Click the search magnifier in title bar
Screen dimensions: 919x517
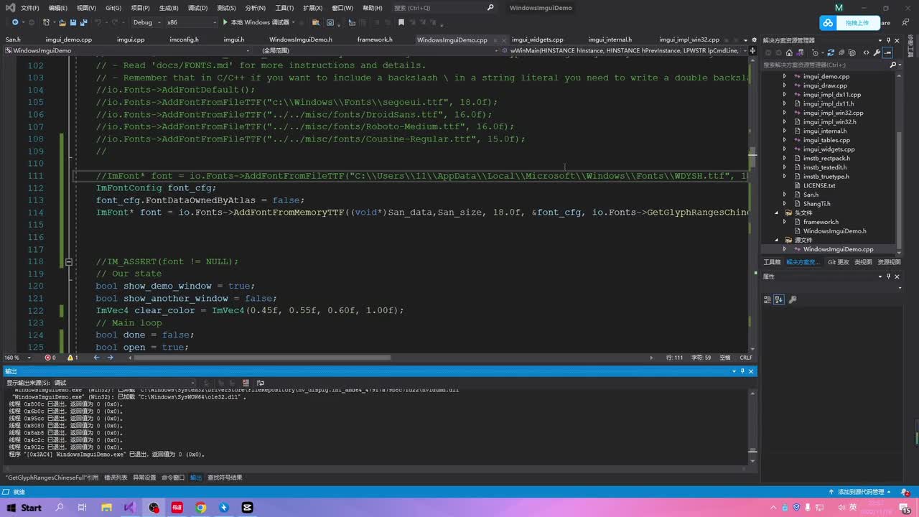point(490,8)
